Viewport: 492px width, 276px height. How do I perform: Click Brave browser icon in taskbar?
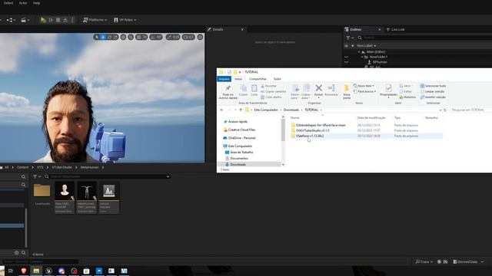pos(24,271)
